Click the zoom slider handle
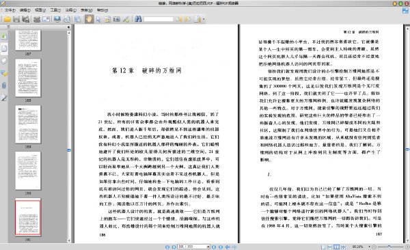 (389, 247)
